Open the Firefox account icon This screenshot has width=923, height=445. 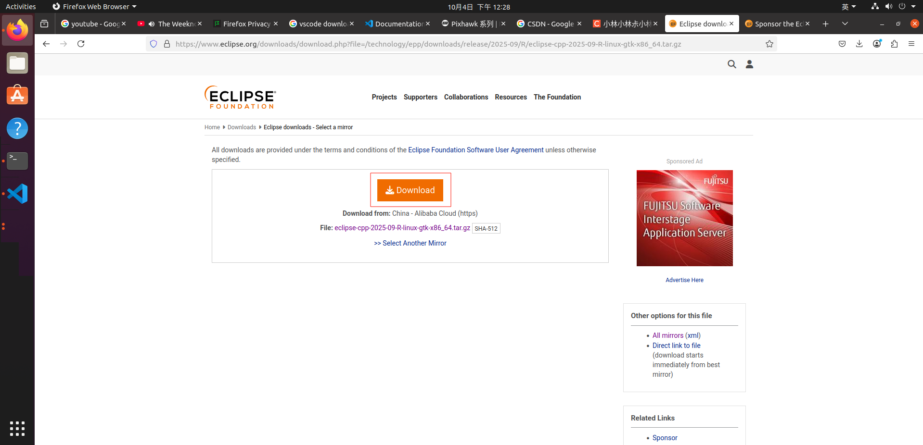coord(877,44)
